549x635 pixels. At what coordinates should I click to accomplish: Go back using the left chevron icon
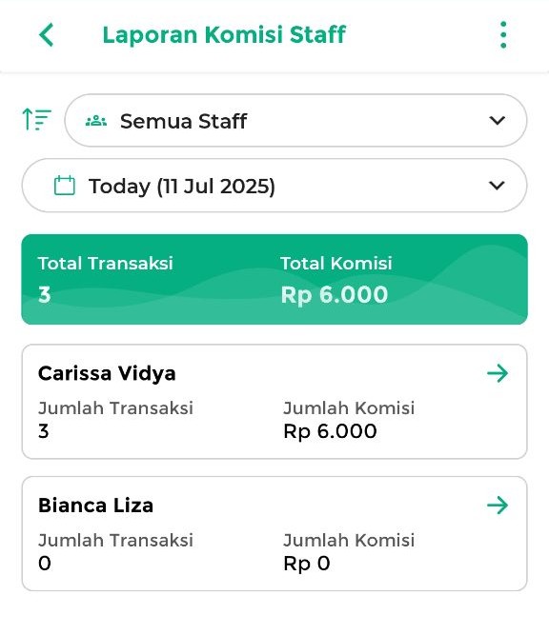click(46, 35)
